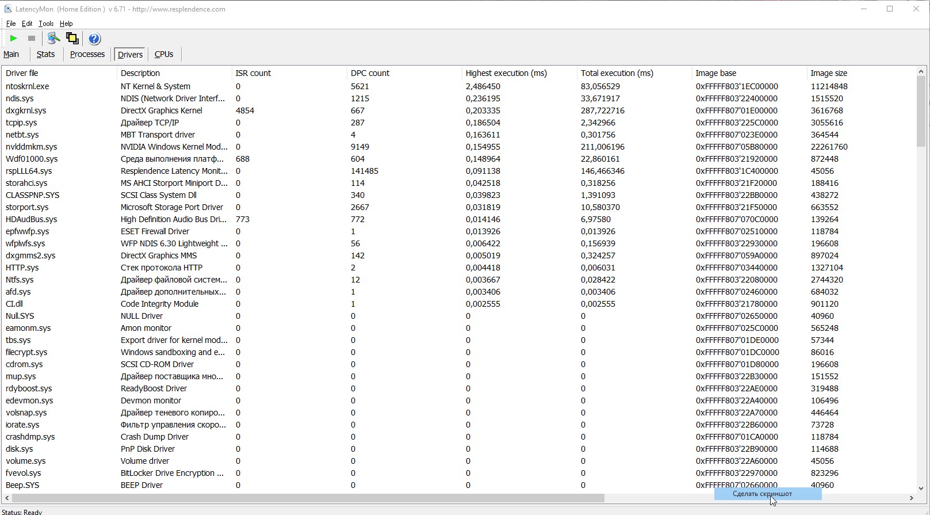
Task: Select the eamonm.sys driver row
Action: click(x=459, y=328)
